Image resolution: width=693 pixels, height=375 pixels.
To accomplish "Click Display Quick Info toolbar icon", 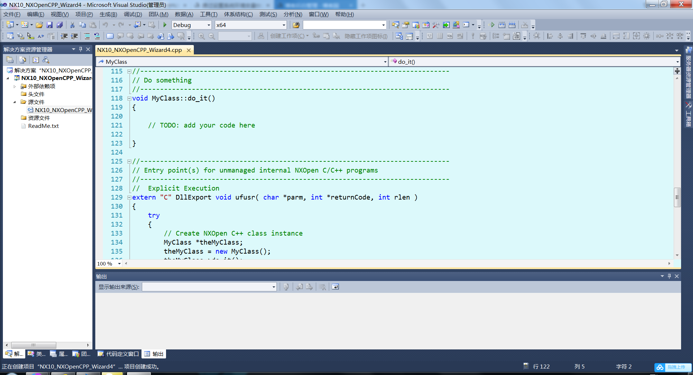I will tap(30, 36).
